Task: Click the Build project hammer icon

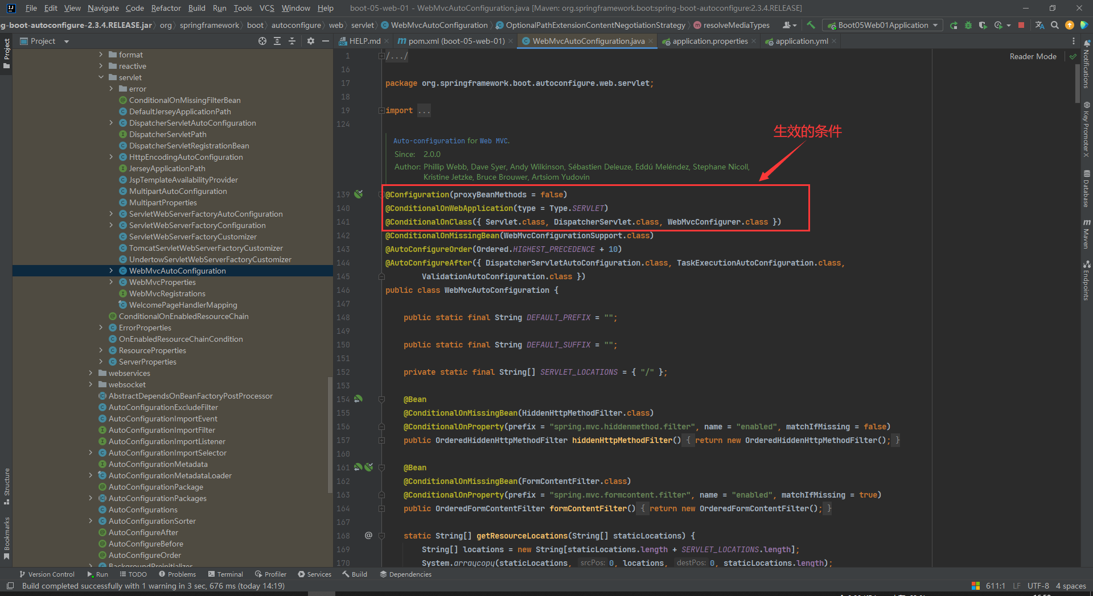Action: pyautogui.click(x=811, y=25)
